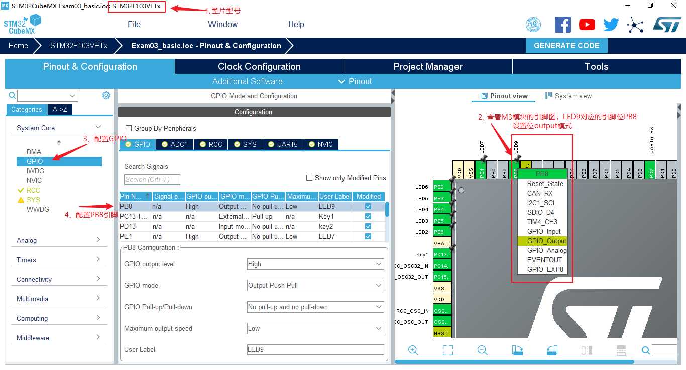Open the File menu

pyautogui.click(x=134, y=24)
